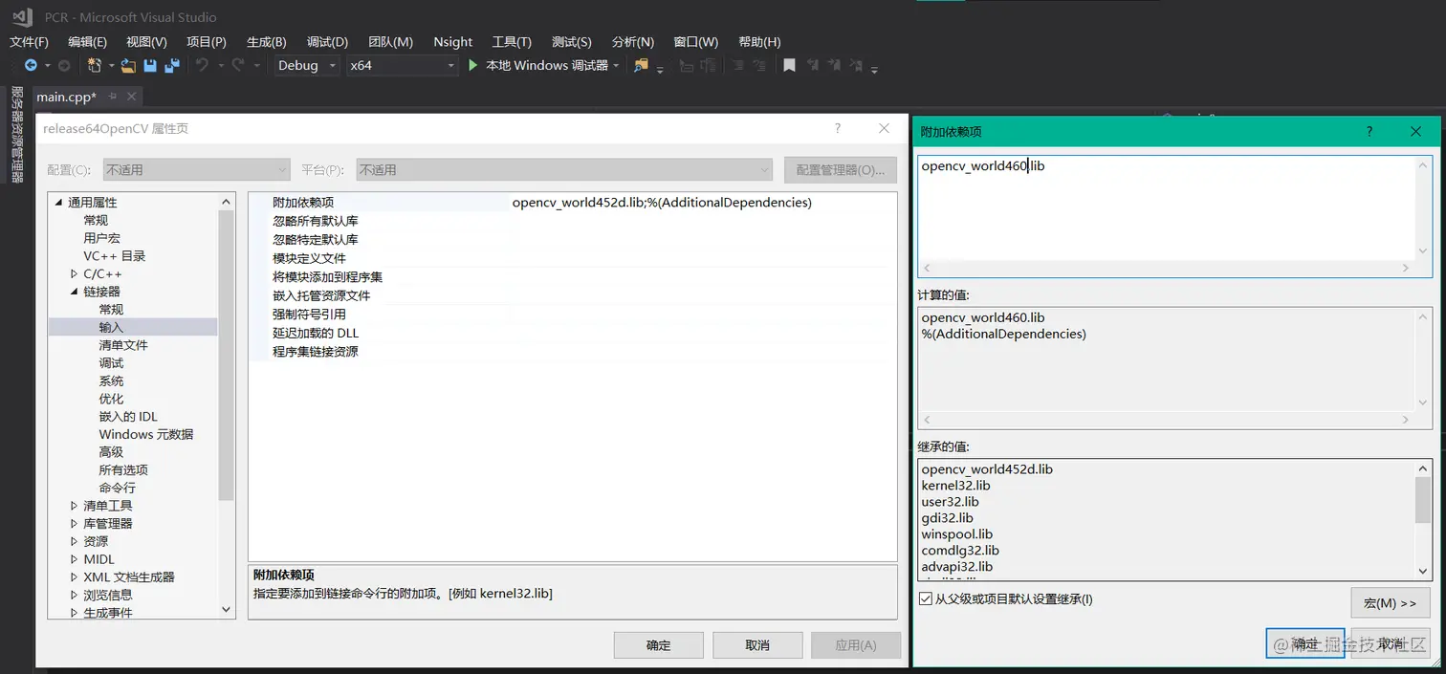Go to next bookmark icon

pyautogui.click(x=834, y=65)
